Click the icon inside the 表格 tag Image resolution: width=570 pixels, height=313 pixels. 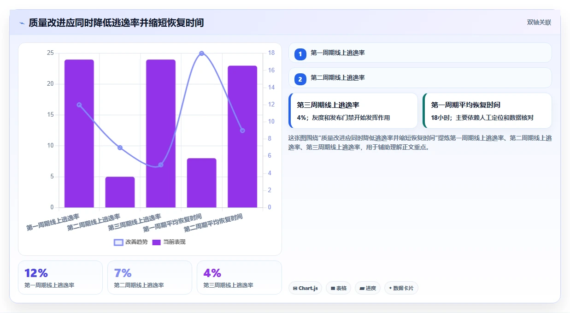333,289
